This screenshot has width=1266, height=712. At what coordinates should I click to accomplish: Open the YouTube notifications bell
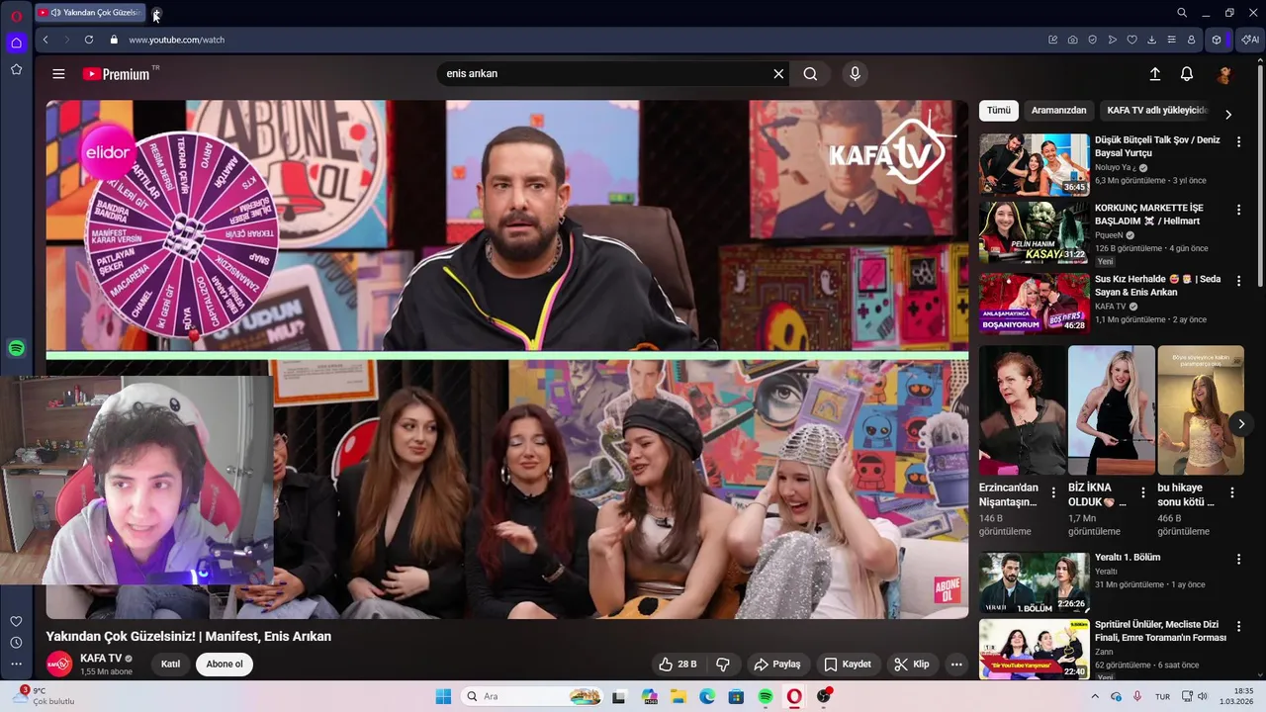tap(1187, 74)
